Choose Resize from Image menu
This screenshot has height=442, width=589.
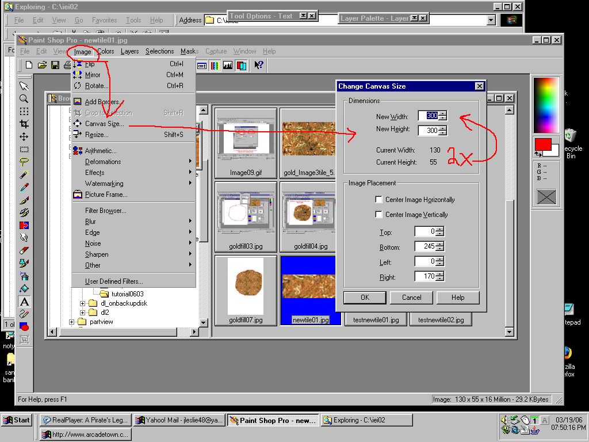[x=133, y=135]
